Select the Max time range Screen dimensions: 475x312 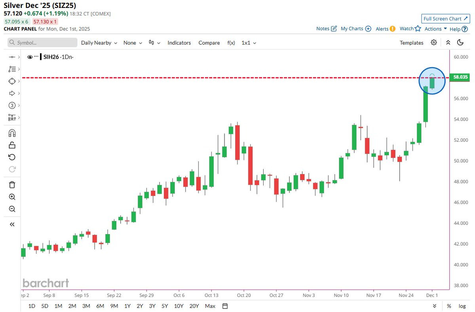pyautogui.click(x=210, y=306)
